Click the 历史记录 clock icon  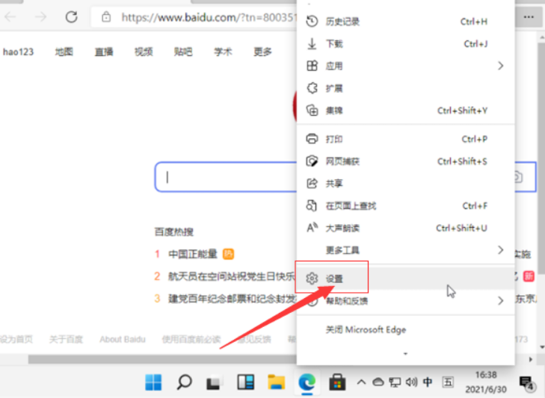312,21
